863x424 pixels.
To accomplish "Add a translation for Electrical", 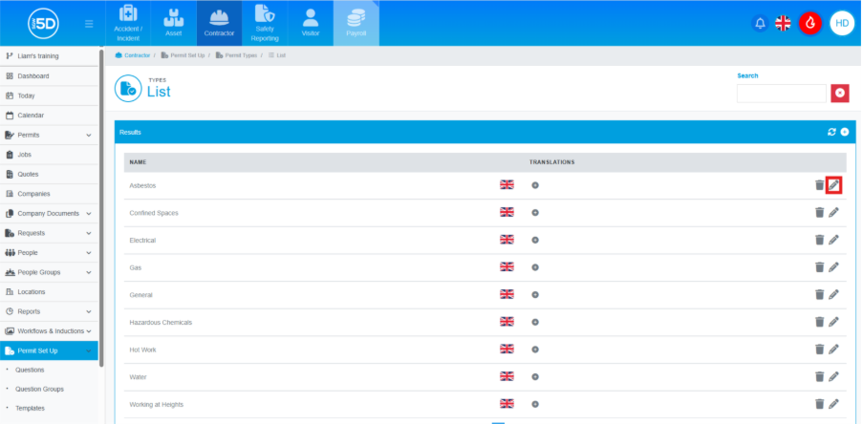I will (535, 241).
